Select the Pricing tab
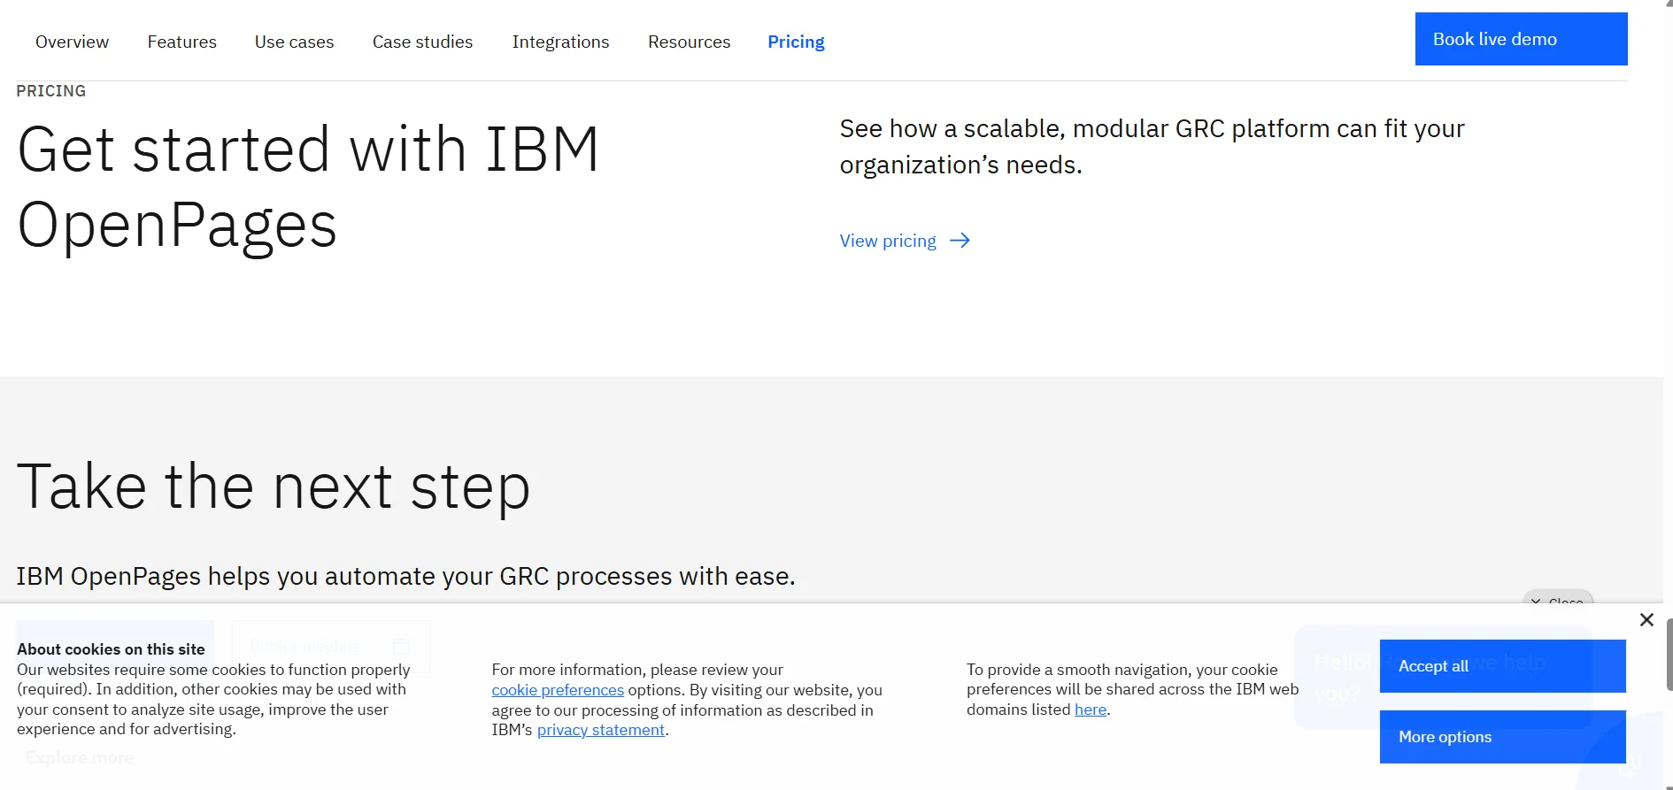Screen dimensions: 1673x790 point(796,42)
